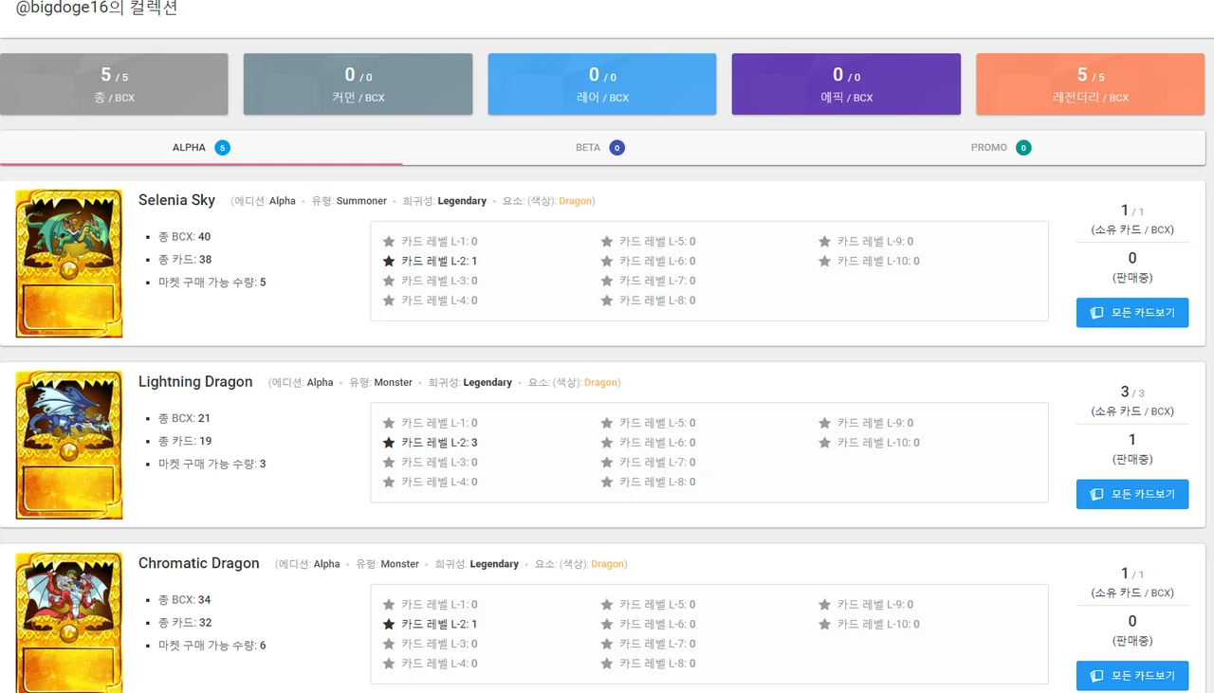This screenshot has width=1214, height=693.
Task: Click Lightning Dragon L-6 star icon
Action: 607,443
